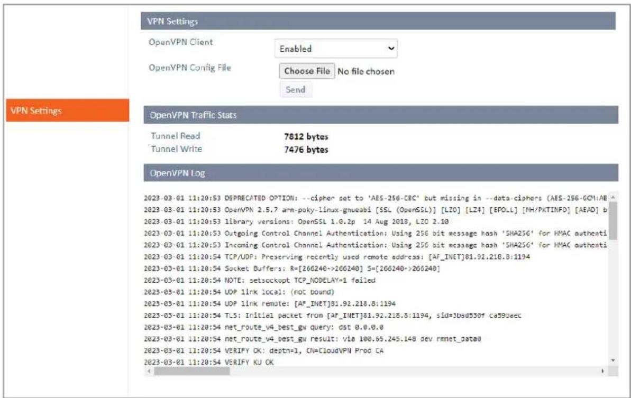
Task: Click the Socket Buffers log line
Action: 292,269
